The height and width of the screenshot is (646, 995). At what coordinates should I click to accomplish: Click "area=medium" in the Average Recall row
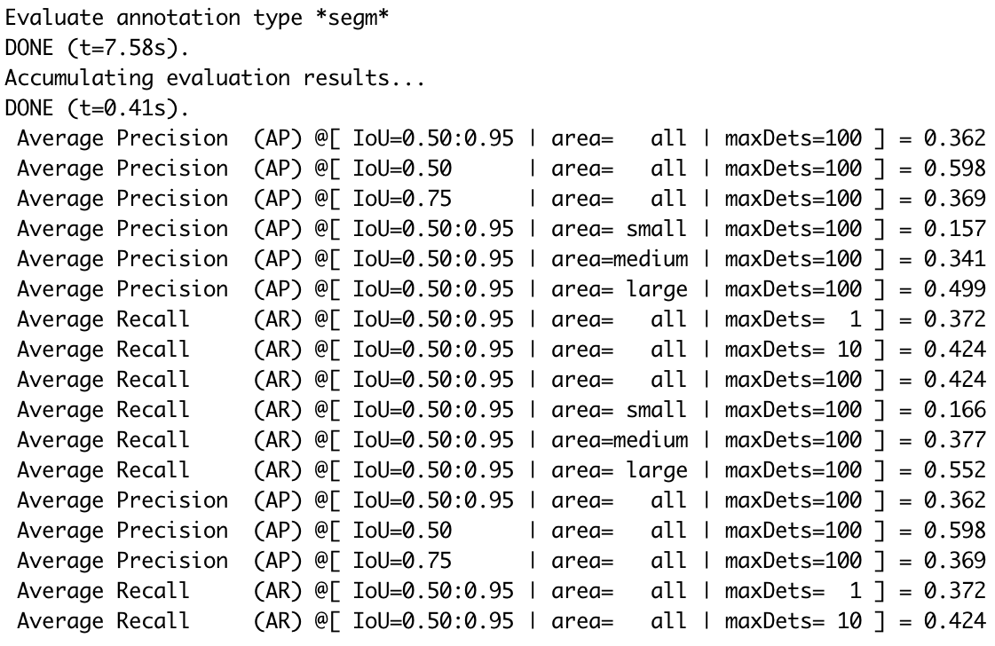[619, 440]
